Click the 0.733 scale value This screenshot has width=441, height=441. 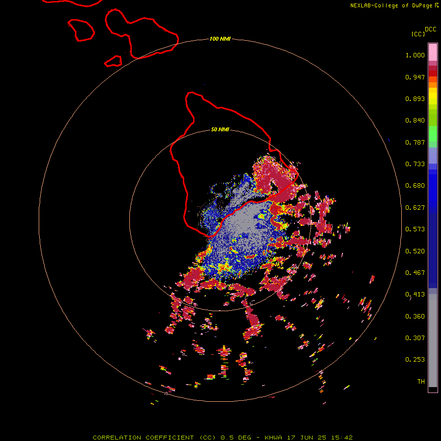pos(415,164)
